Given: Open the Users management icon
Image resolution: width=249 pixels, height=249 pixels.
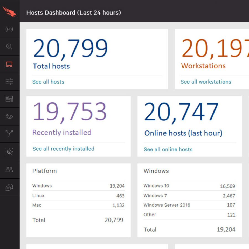Looking at the screenshot, I should [10, 169].
